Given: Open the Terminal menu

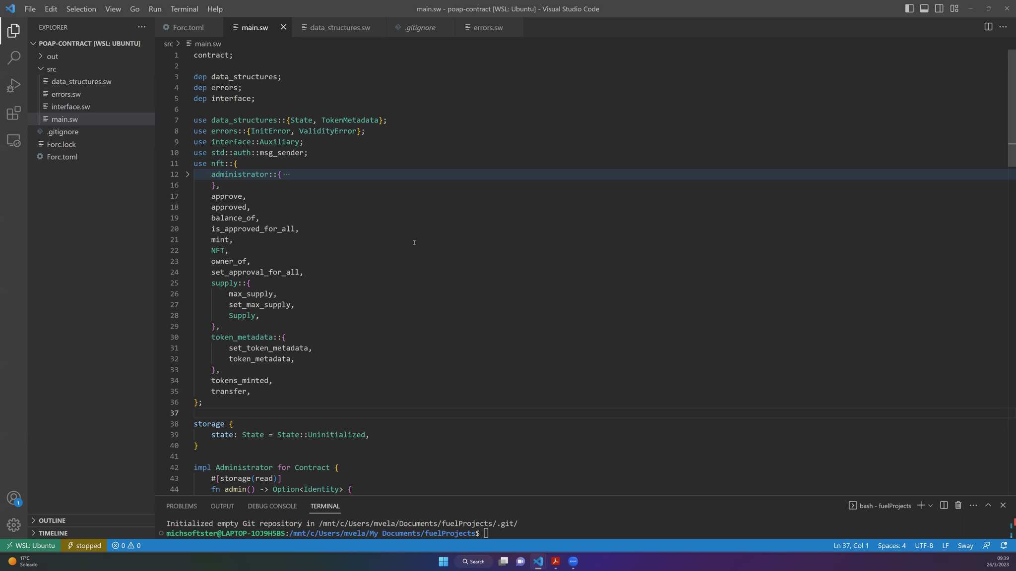Looking at the screenshot, I should coord(184,9).
